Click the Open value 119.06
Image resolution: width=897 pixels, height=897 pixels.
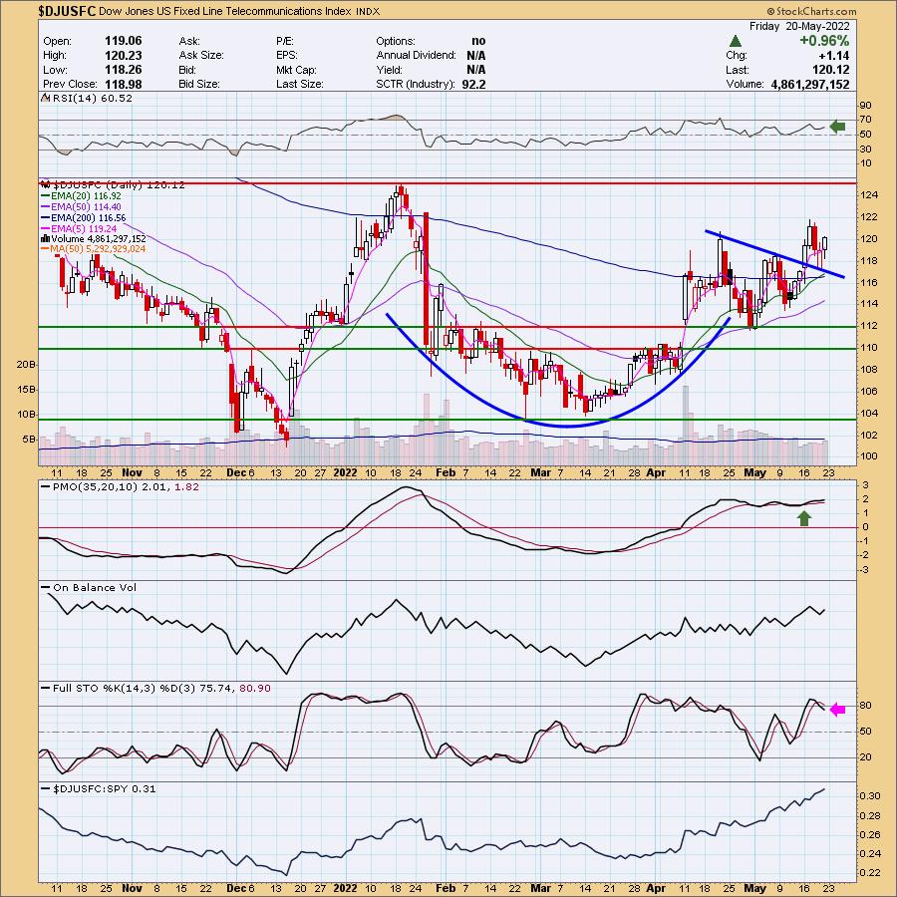(x=123, y=41)
